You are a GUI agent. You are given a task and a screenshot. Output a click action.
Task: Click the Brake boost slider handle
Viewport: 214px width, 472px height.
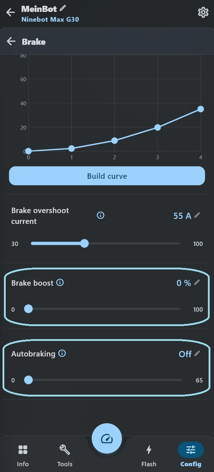tap(28, 309)
